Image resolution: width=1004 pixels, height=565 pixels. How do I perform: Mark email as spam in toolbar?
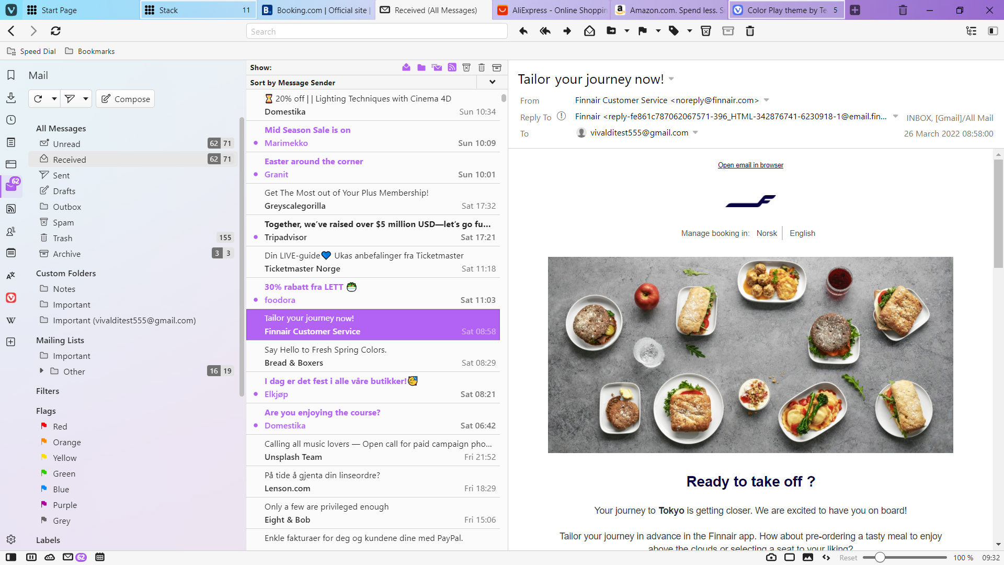(x=706, y=31)
